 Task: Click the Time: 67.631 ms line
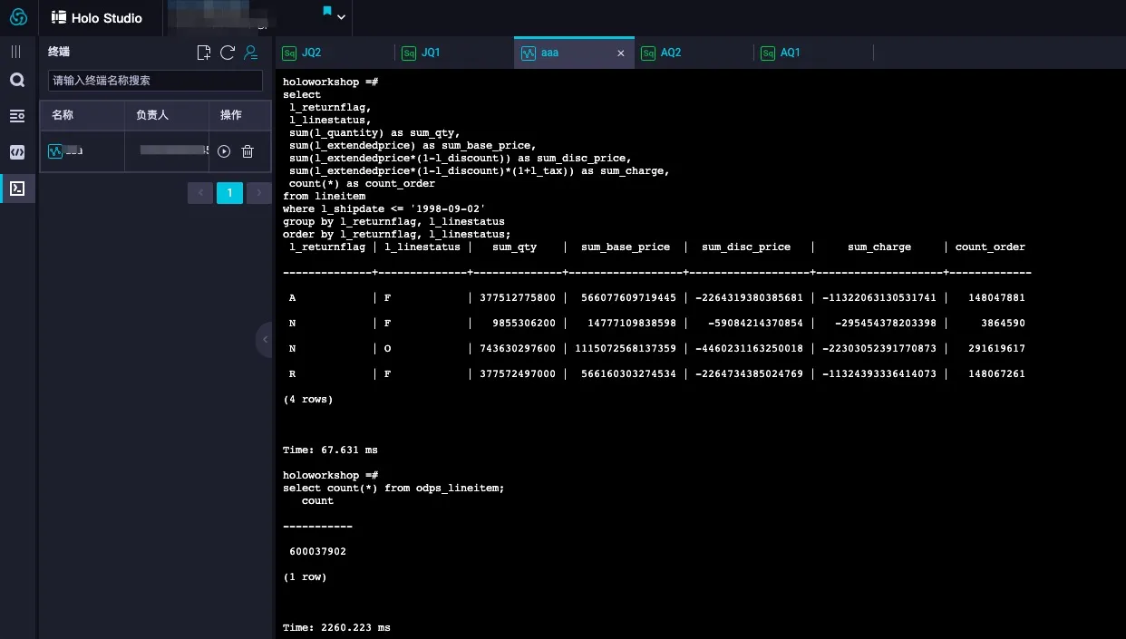(330, 450)
